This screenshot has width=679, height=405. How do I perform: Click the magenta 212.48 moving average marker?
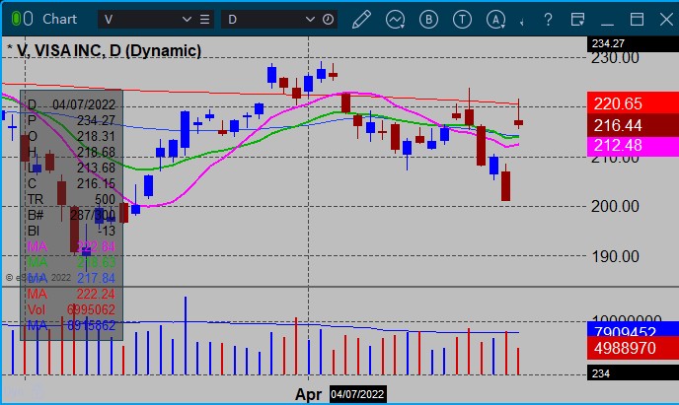point(633,146)
